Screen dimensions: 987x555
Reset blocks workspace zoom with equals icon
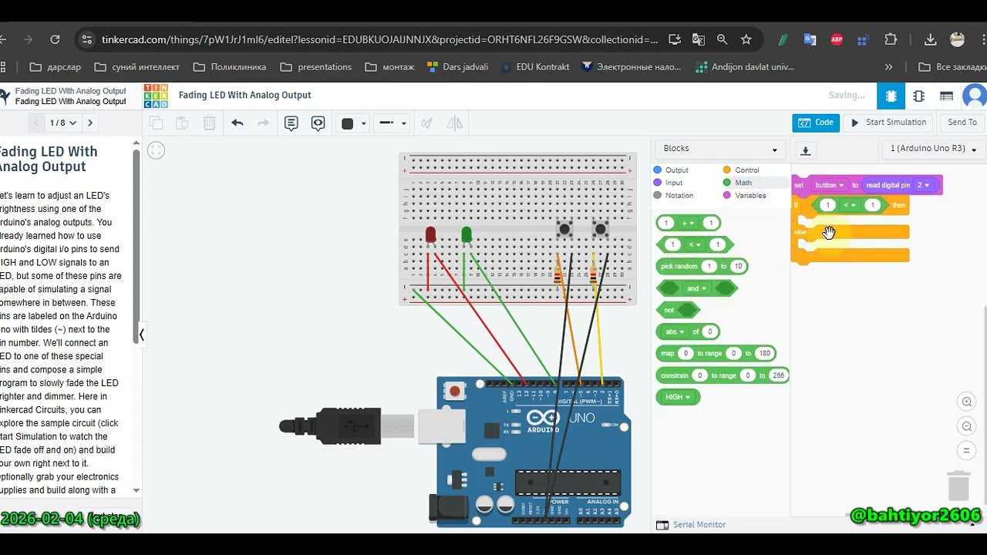tap(966, 450)
